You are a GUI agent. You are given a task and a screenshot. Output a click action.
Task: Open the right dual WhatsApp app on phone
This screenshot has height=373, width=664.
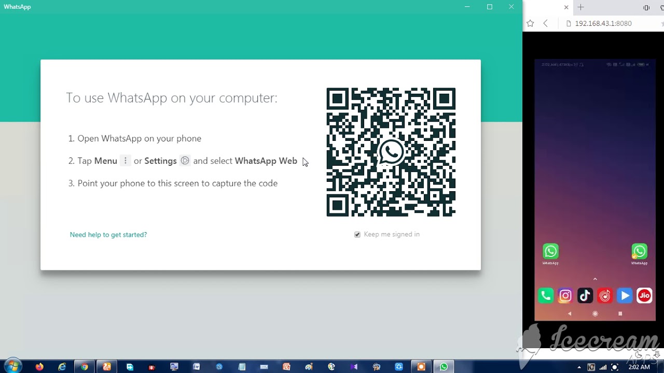[639, 252]
